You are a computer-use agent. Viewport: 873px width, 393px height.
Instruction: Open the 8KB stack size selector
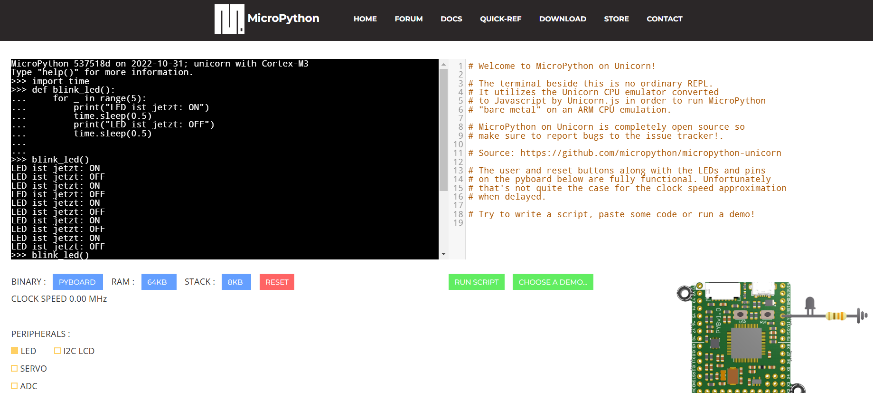tap(236, 282)
